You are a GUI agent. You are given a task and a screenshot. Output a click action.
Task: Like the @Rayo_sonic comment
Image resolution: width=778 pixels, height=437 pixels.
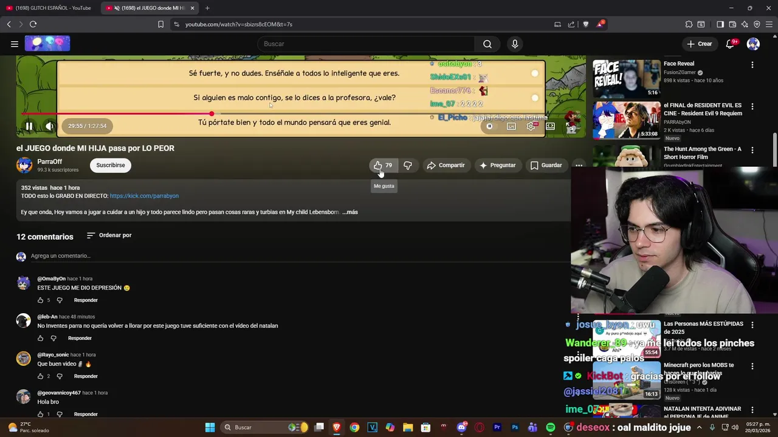click(40, 376)
